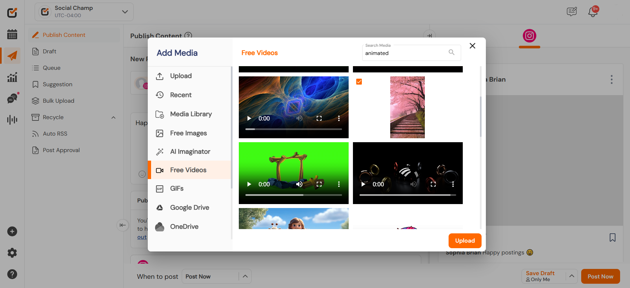Select the Instagram preview icon

coord(529,36)
